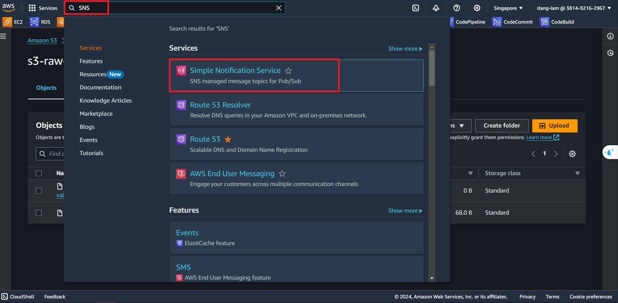Favorite Simple Notification Service with star
This screenshot has height=303, width=618.
[x=288, y=71]
